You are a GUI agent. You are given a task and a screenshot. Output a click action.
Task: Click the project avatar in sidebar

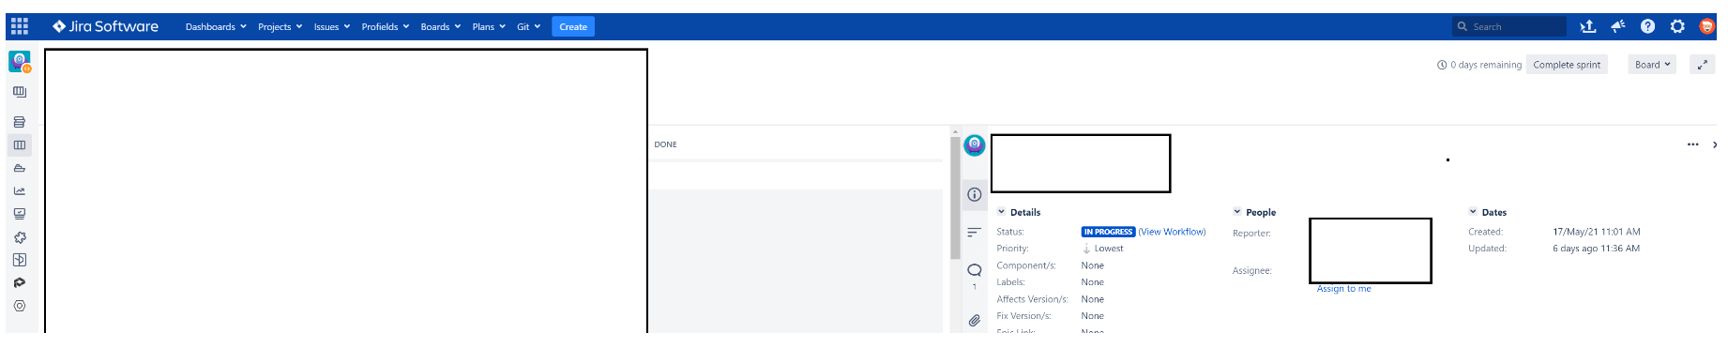tap(20, 62)
